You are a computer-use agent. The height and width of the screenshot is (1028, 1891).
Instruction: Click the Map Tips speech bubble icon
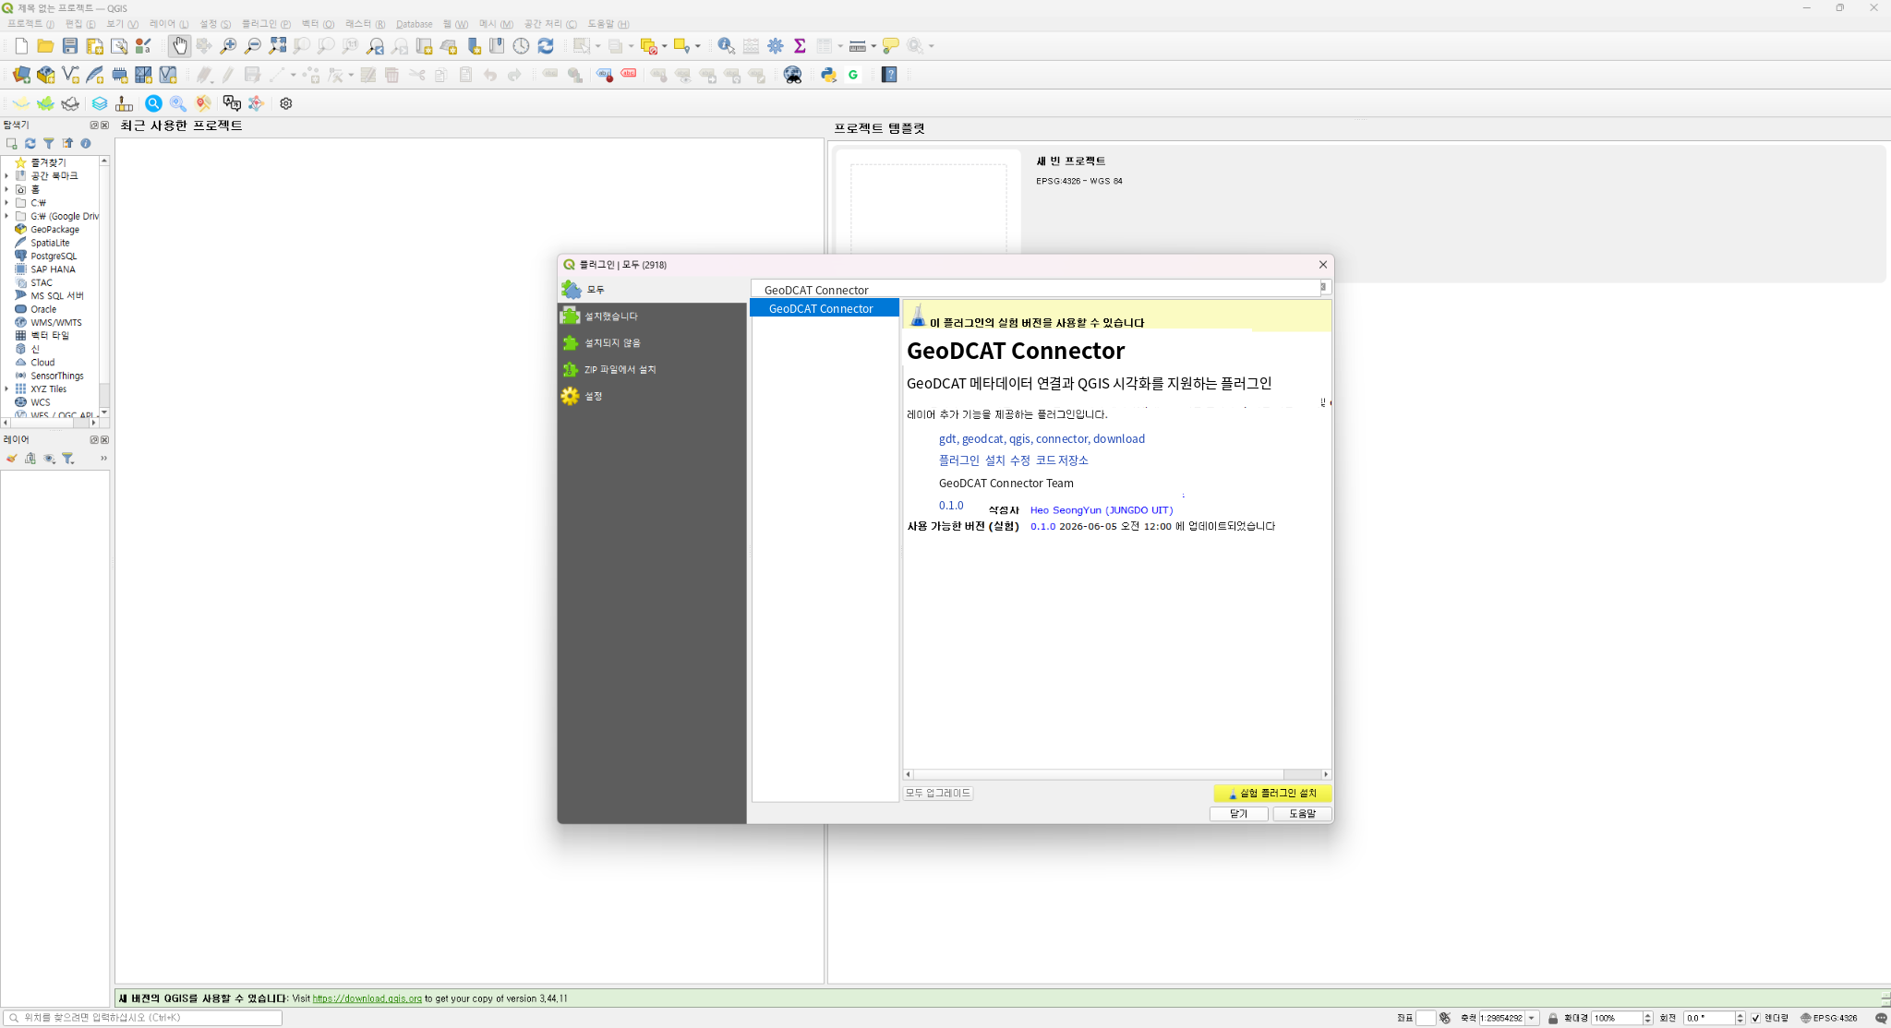[x=891, y=46]
